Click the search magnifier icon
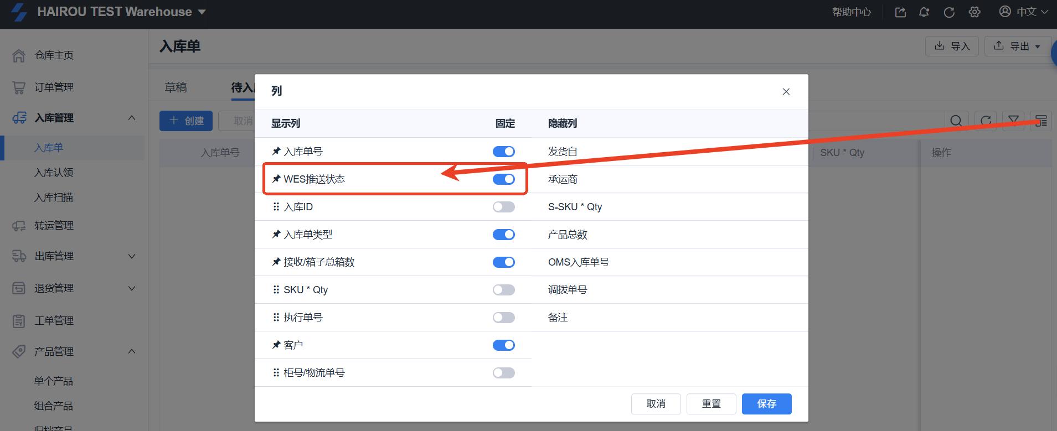The width and height of the screenshot is (1057, 431). coord(956,121)
